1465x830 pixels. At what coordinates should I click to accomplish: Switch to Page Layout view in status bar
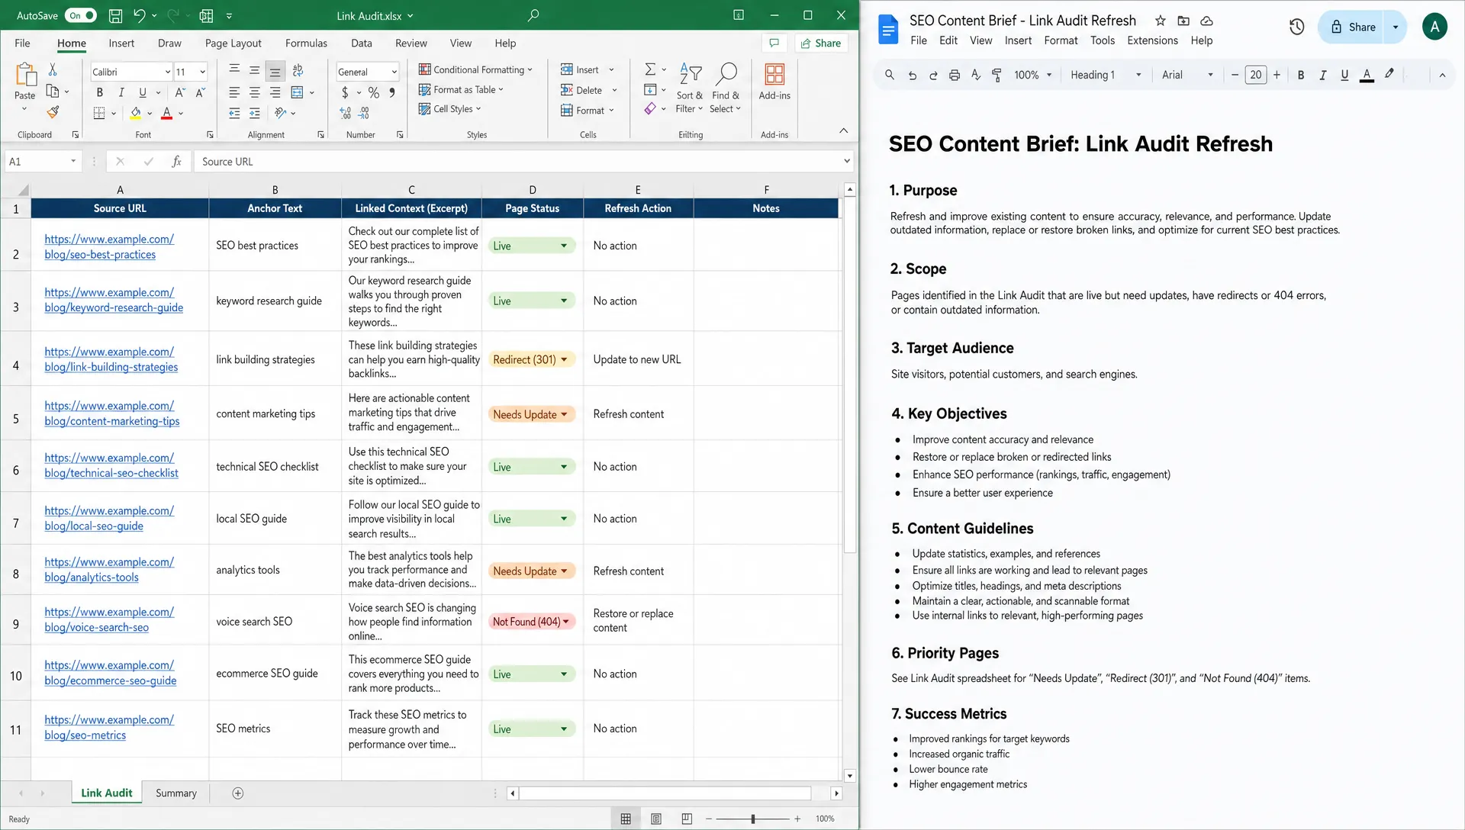click(x=656, y=819)
